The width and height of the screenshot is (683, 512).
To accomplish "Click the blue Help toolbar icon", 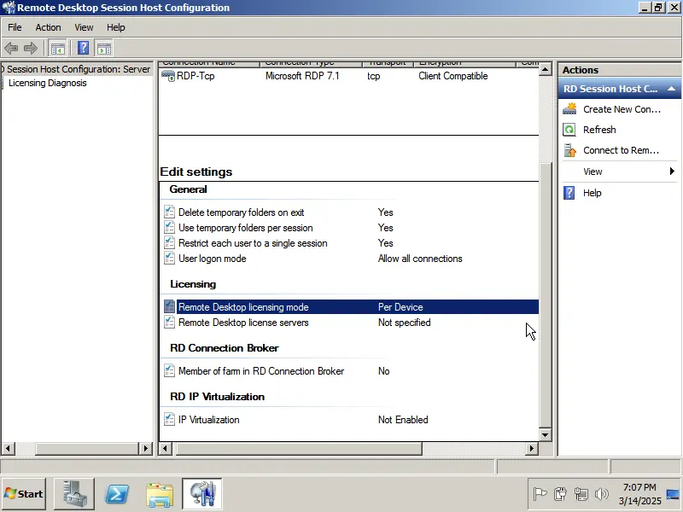I will point(84,48).
